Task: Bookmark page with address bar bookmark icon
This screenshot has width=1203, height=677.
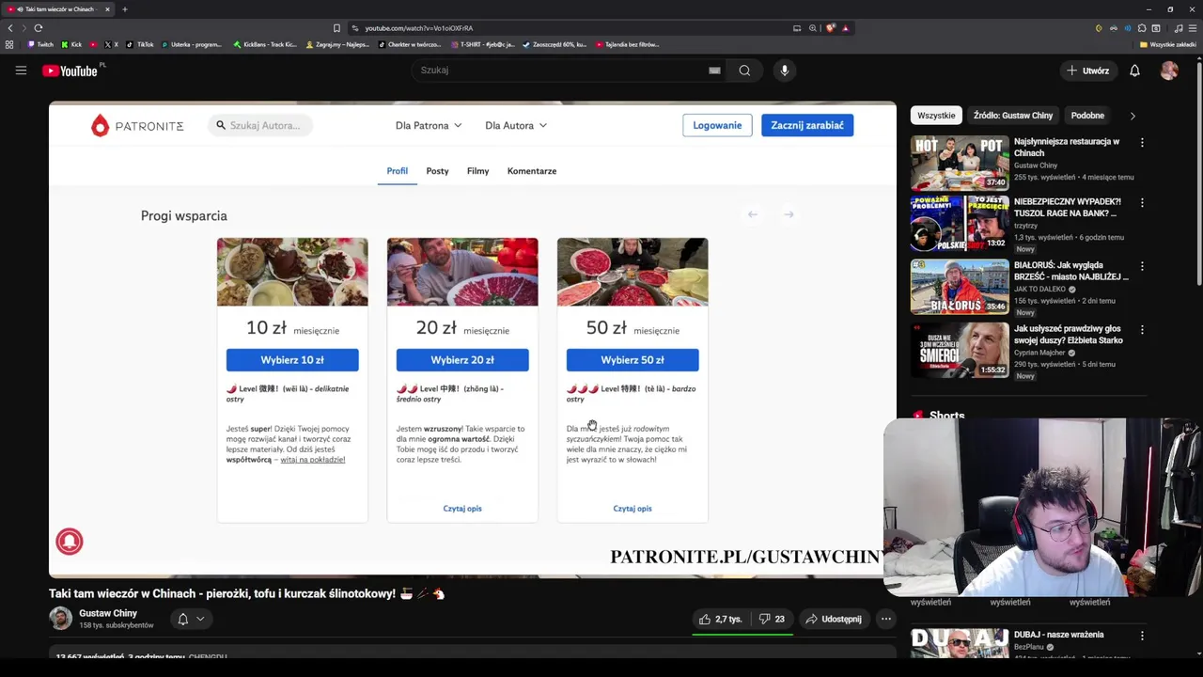Action: pyautogui.click(x=336, y=28)
